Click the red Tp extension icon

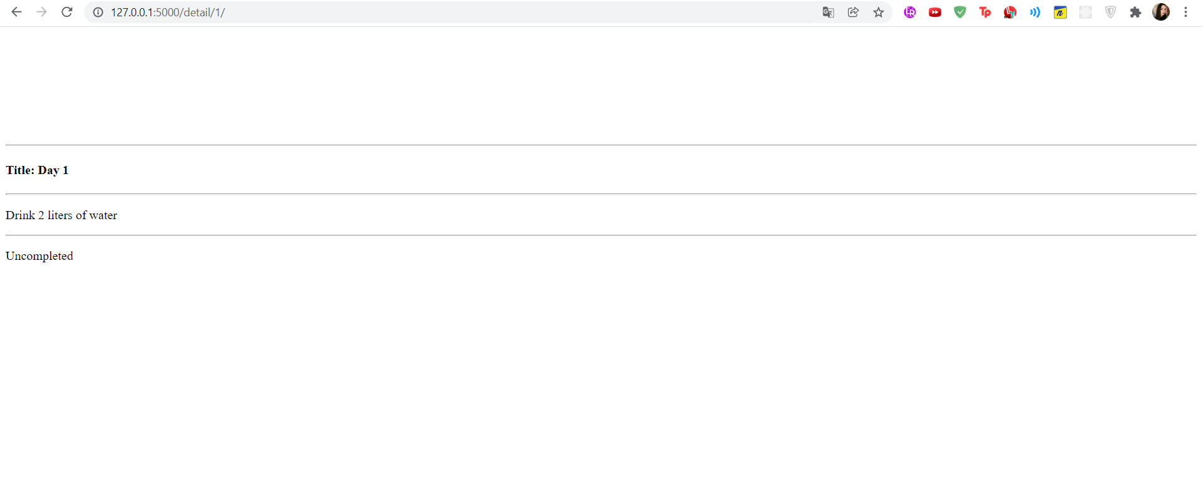(985, 12)
